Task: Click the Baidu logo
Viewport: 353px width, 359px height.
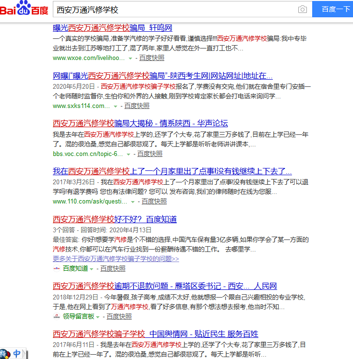Action: pos(24,9)
